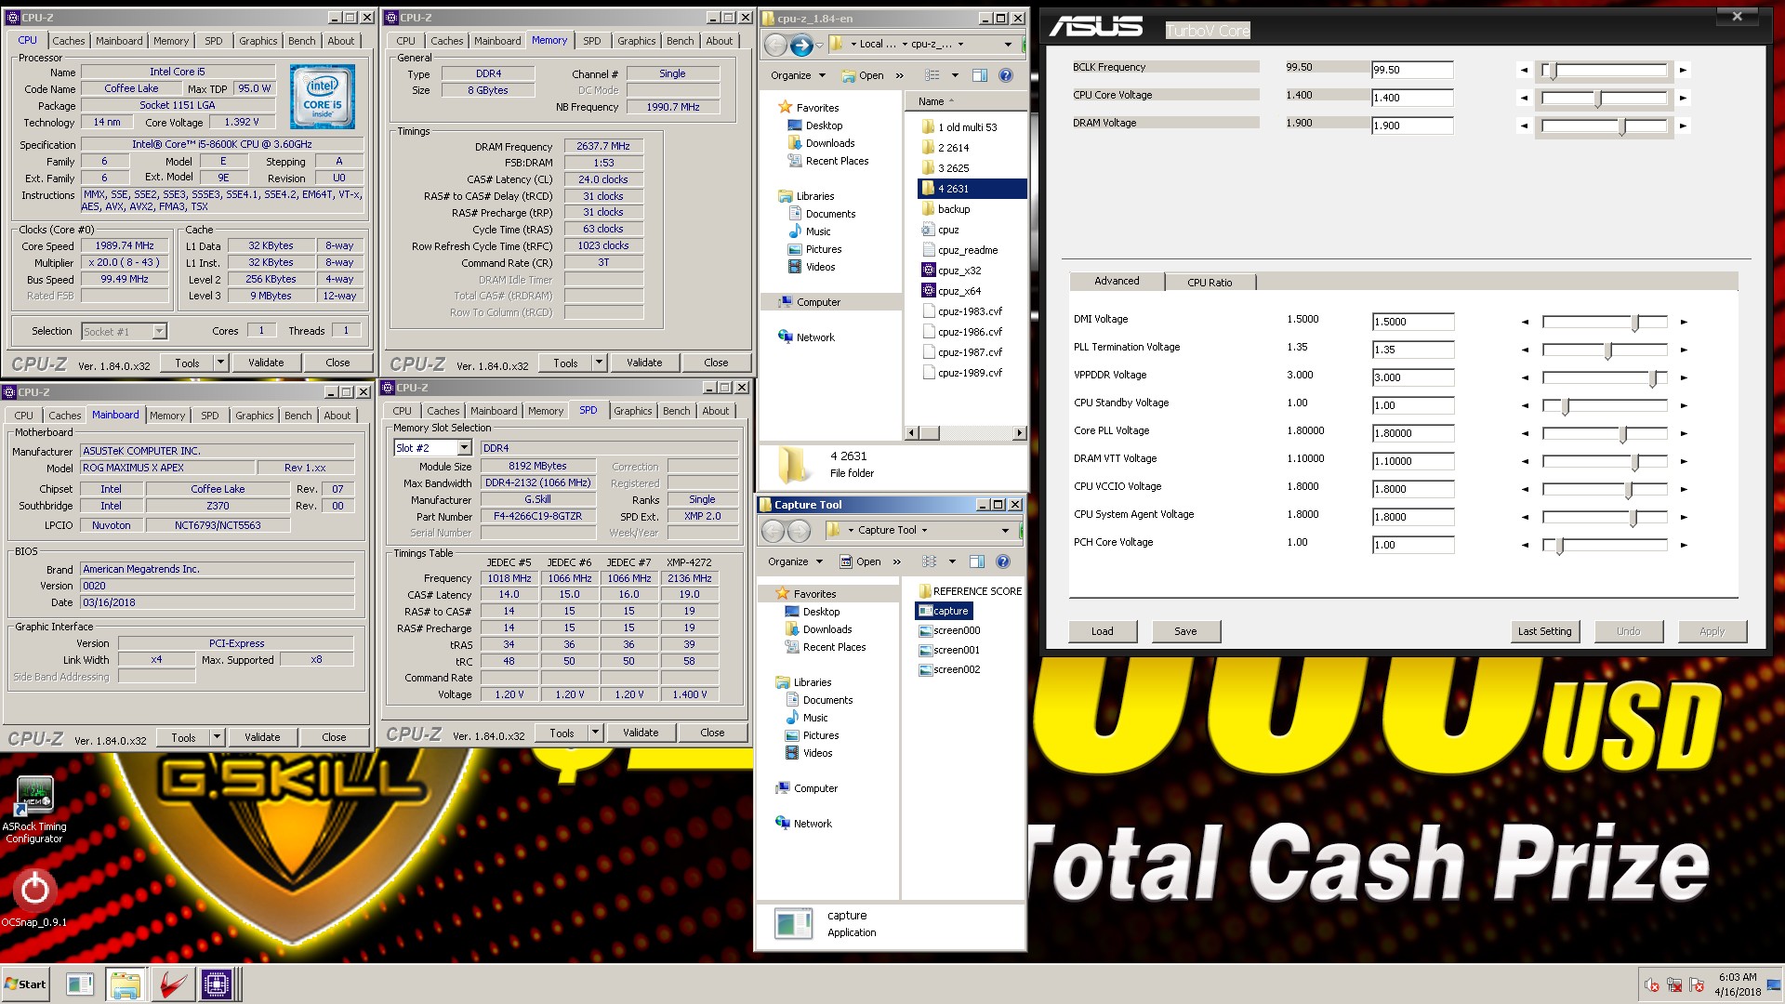Click the Name column header in file list
The image size is (1785, 1004).
[966, 101]
